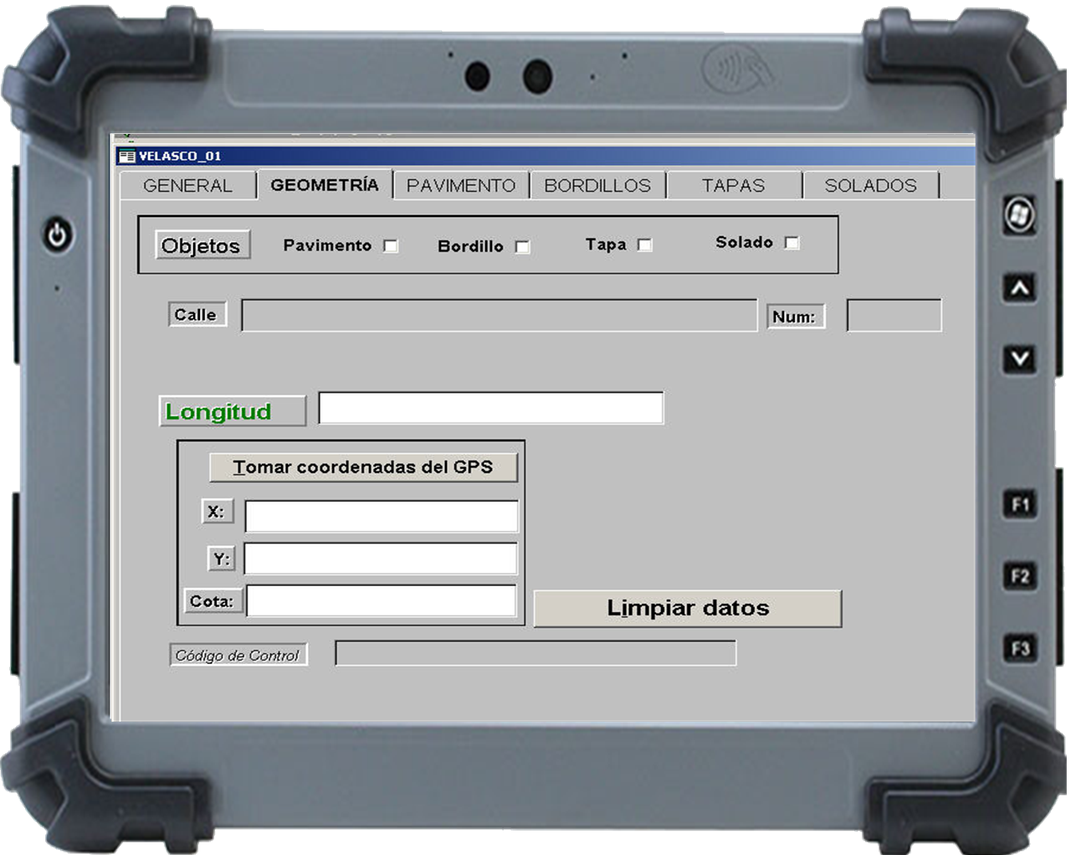This screenshot has width=1071, height=855.
Task: Enable the Pavimento checkbox
Action: [x=391, y=246]
